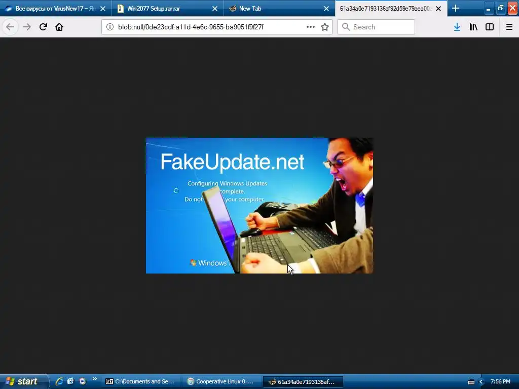The height and width of the screenshot is (389, 519).
Task: Close the VirusNew17 tab
Action: point(103,9)
